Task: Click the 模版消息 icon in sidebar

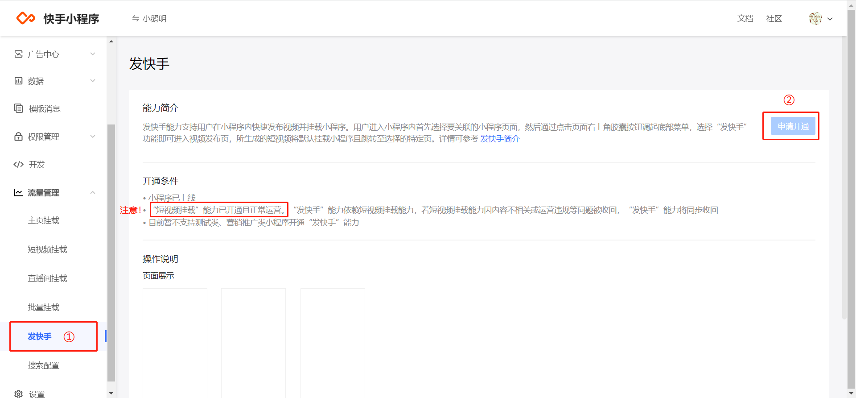Action: tap(18, 108)
